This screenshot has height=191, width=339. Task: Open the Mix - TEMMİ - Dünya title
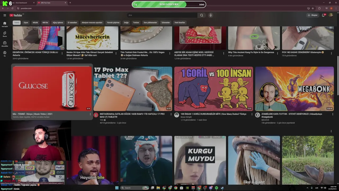33,114
